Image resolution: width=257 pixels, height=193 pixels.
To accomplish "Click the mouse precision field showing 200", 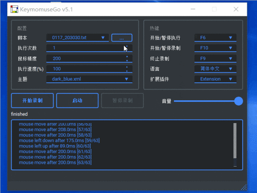I will (x=89, y=59).
